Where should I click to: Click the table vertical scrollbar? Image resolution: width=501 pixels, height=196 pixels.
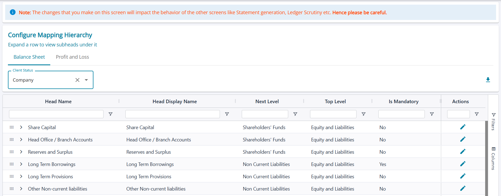tap(486, 158)
